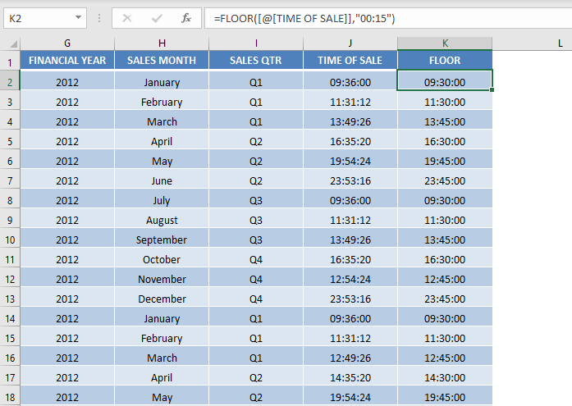The height and width of the screenshot is (406, 572).
Task: Select row 18 header
Action: point(10,395)
